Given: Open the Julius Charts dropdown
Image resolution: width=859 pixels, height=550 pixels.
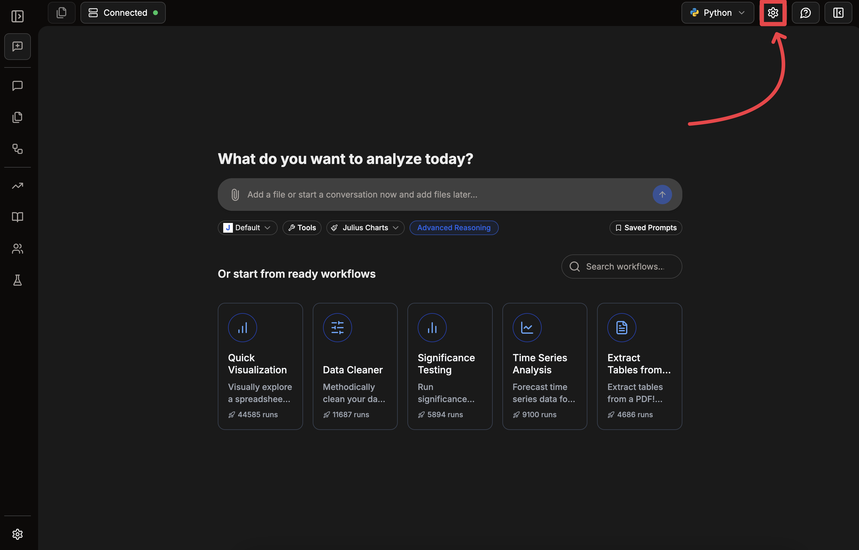Looking at the screenshot, I should (365, 228).
